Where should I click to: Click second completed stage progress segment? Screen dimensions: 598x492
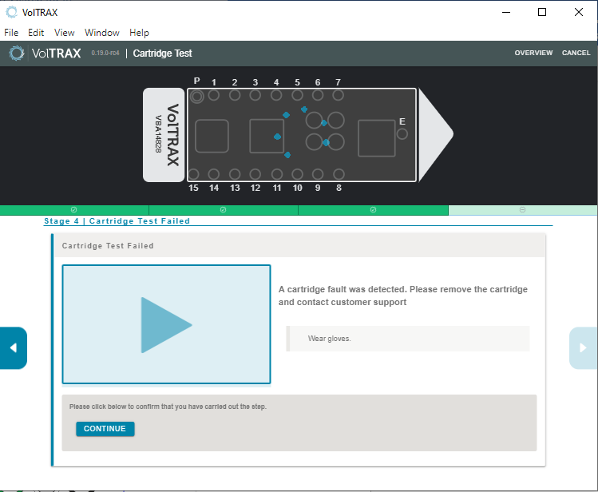coord(223,210)
